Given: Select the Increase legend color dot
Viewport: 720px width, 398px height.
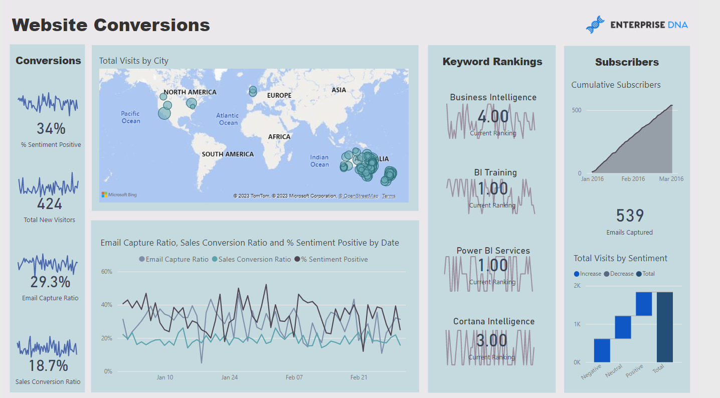Looking at the screenshot, I should (x=577, y=274).
